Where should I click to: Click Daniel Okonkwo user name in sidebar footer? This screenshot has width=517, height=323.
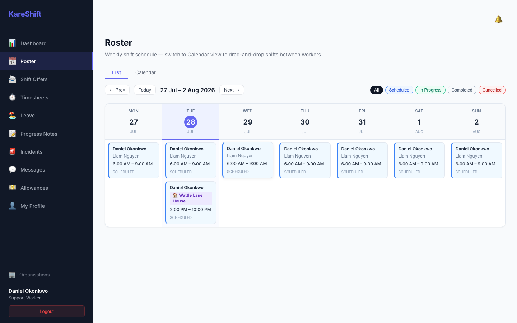[x=28, y=291]
